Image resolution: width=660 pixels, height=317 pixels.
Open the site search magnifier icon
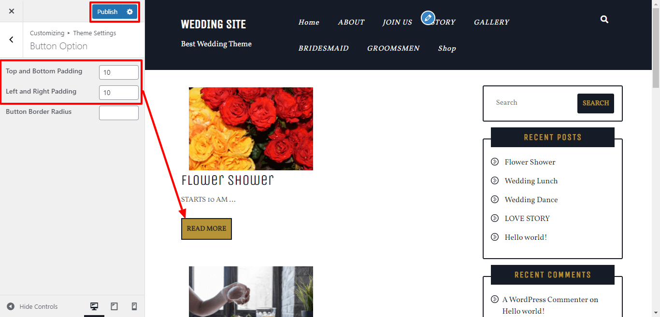click(x=604, y=19)
